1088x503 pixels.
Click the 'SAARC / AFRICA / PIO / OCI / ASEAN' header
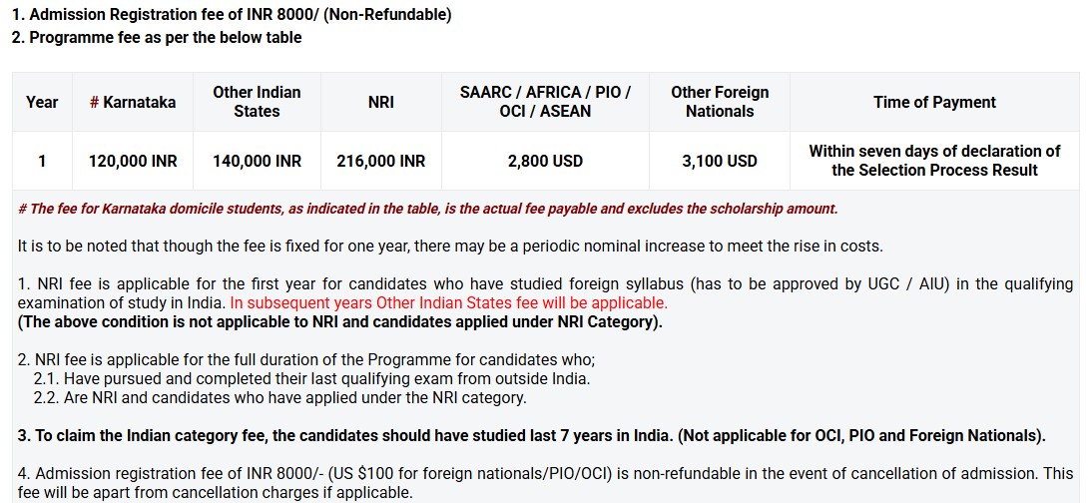[x=545, y=102]
